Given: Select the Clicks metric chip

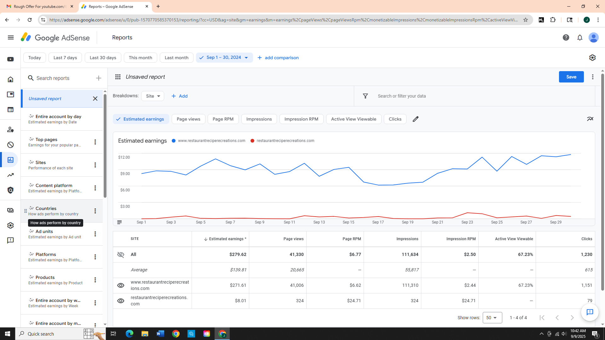Looking at the screenshot, I should click(395, 119).
